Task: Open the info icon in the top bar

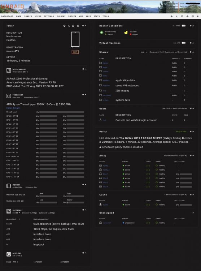Action: [187, 16]
